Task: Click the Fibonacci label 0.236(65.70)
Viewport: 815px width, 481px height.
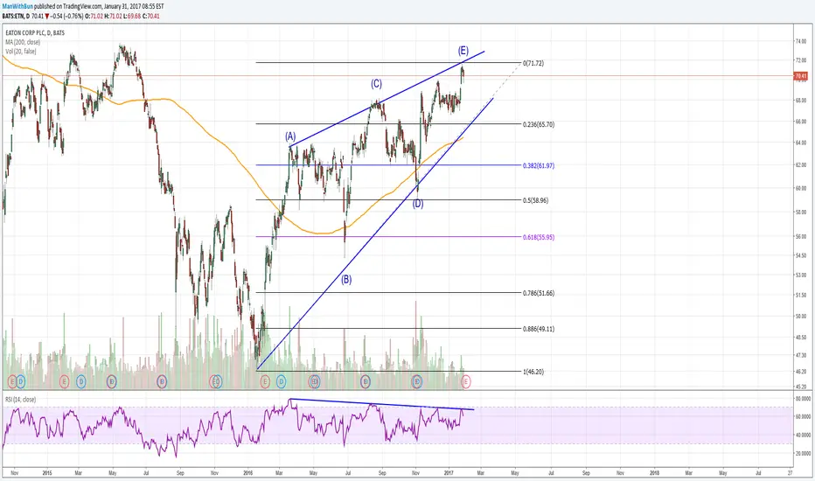Action: [x=539, y=124]
